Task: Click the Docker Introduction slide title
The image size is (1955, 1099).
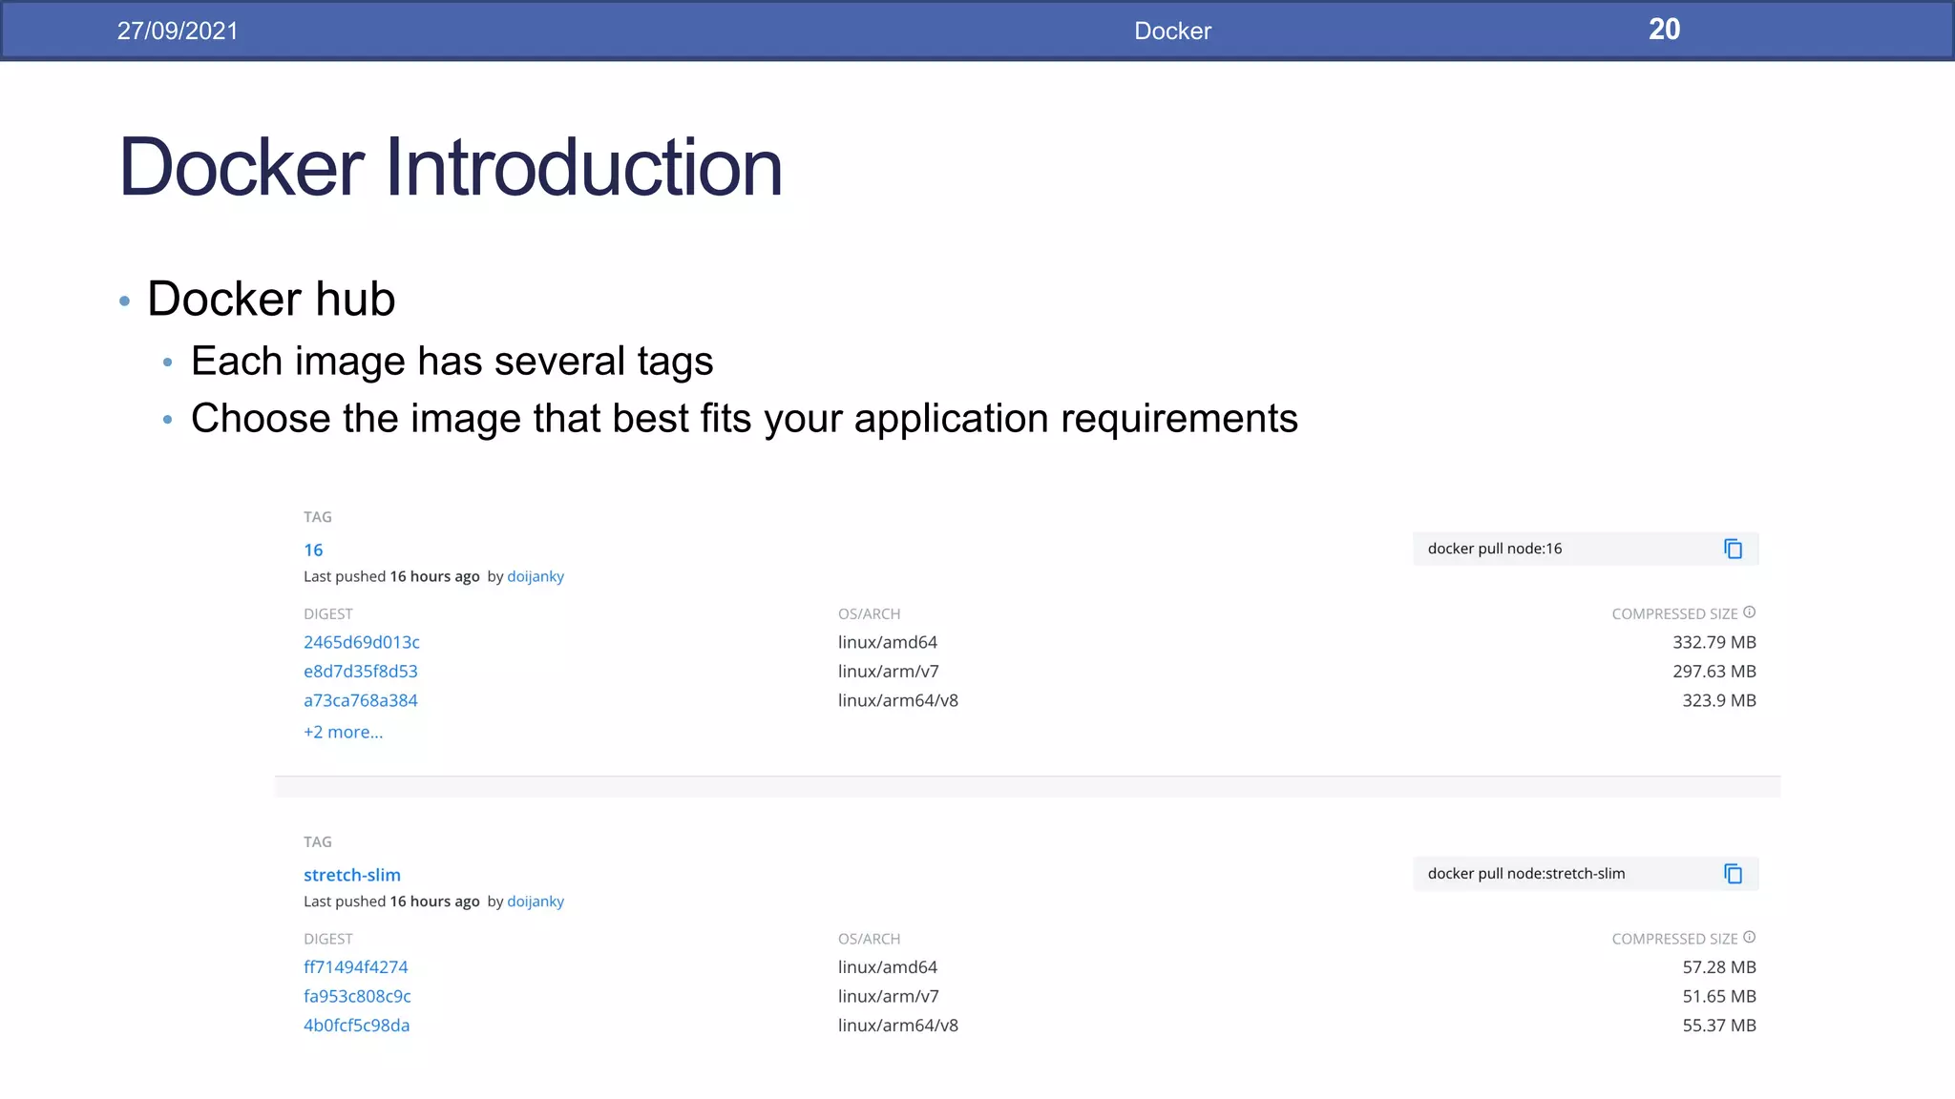Action: (450, 167)
